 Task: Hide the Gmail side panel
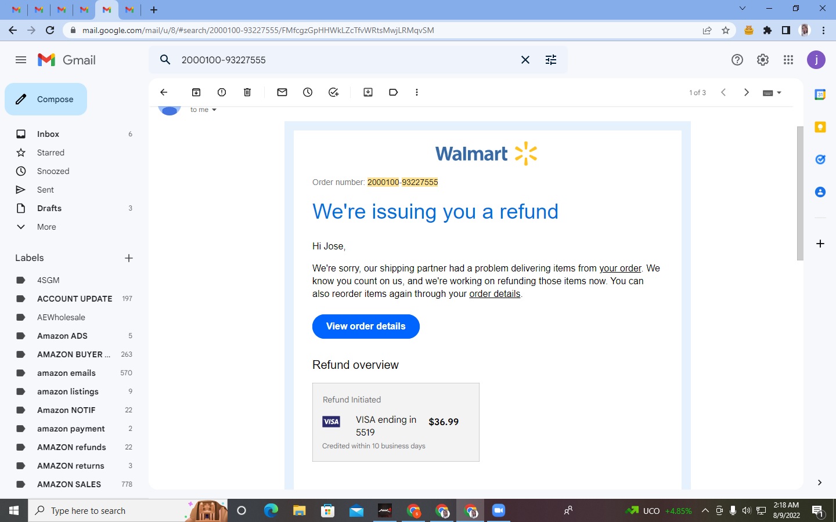pos(820,483)
